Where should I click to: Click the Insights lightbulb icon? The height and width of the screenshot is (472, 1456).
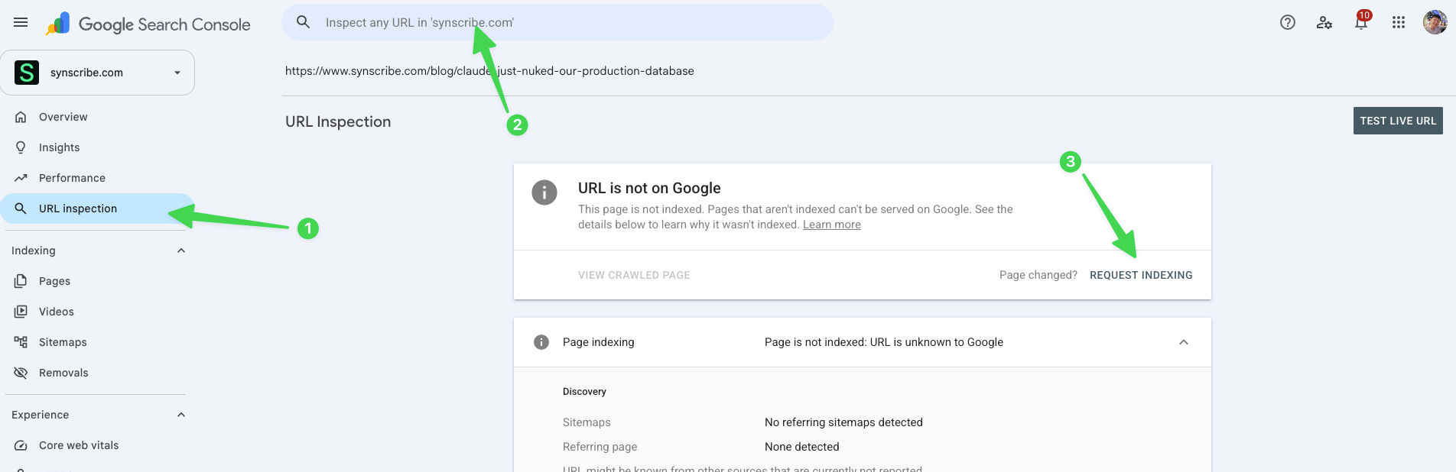[x=21, y=147]
